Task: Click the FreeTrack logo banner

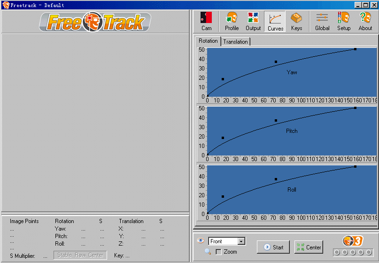Action: coord(95,22)
